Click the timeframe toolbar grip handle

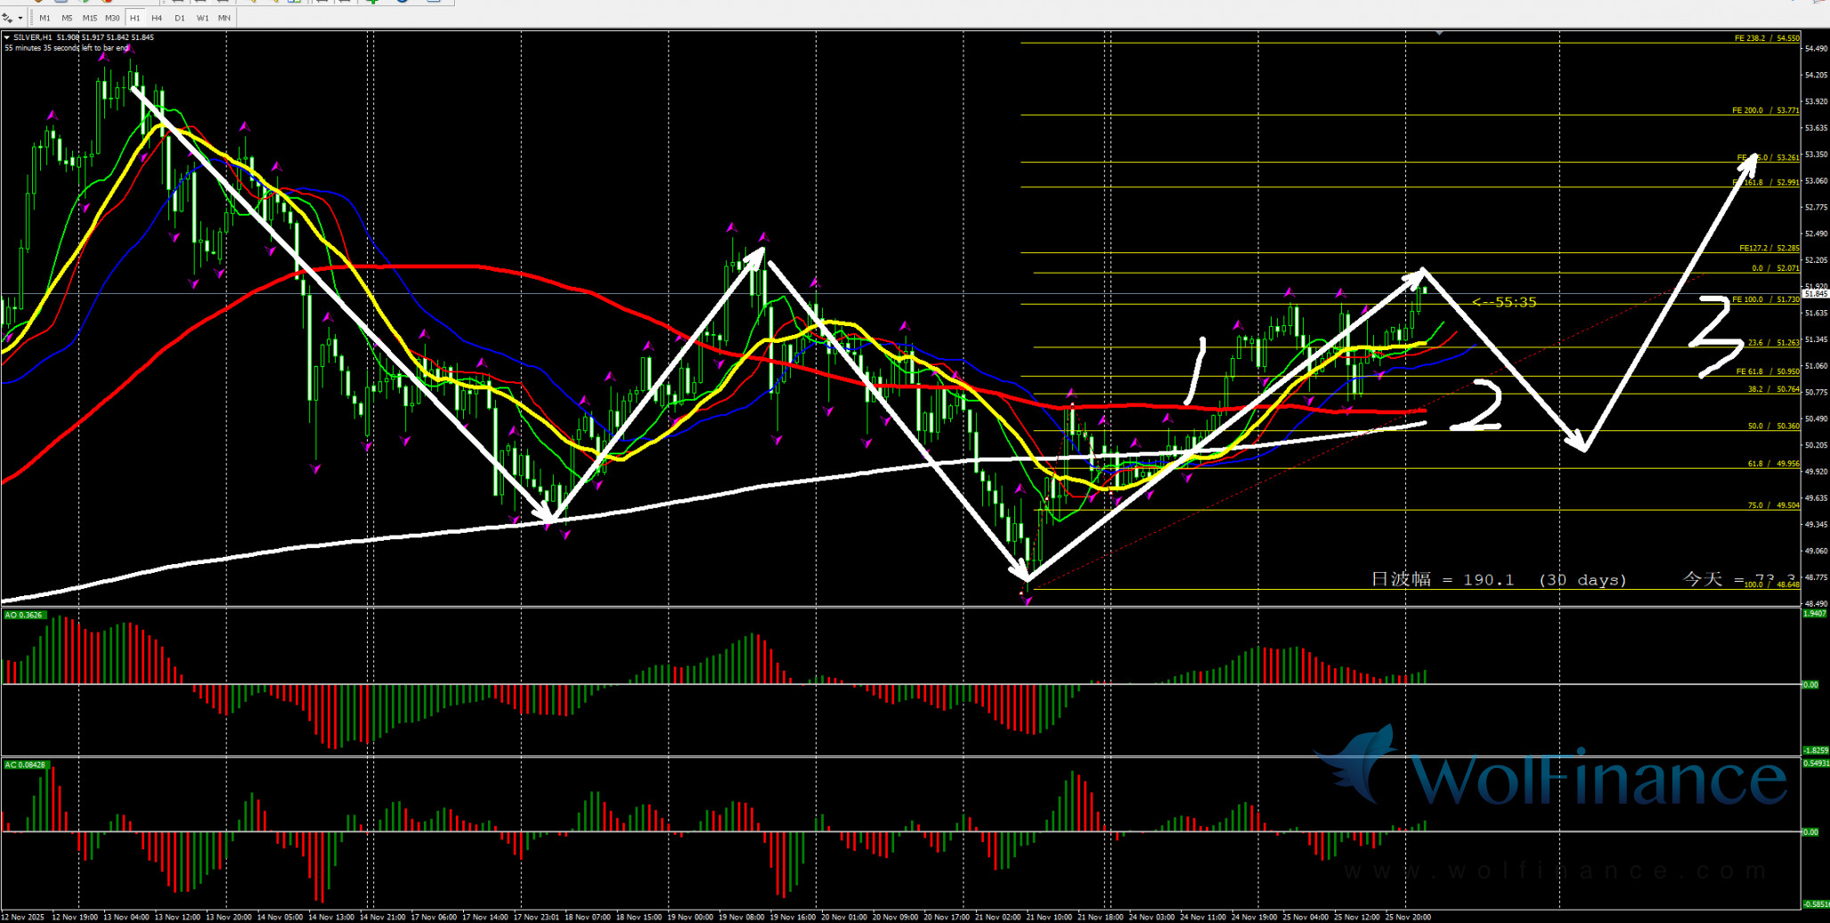31,18
